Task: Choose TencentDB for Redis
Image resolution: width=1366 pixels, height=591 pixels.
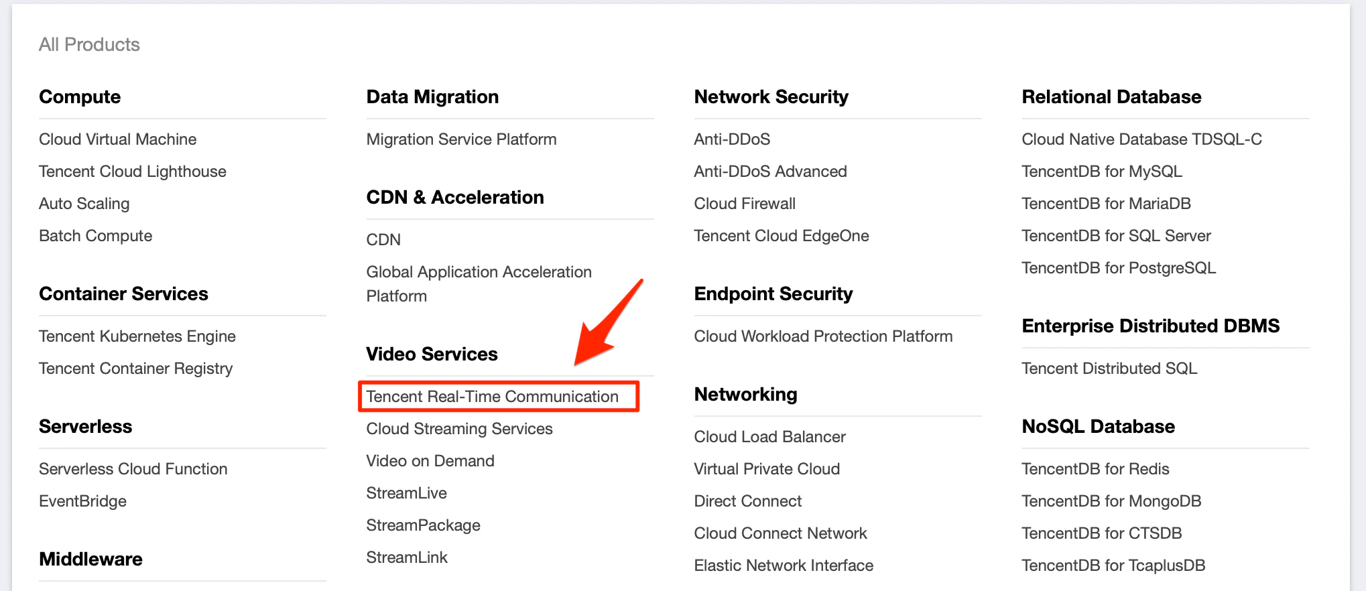Action: 1095,469
